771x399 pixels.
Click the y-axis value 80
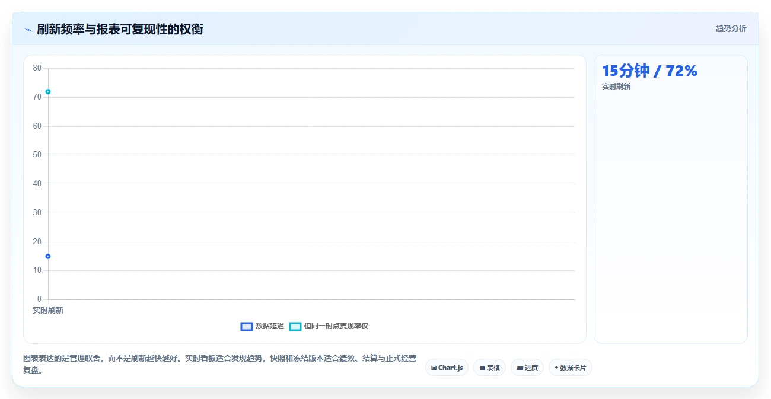37,68
